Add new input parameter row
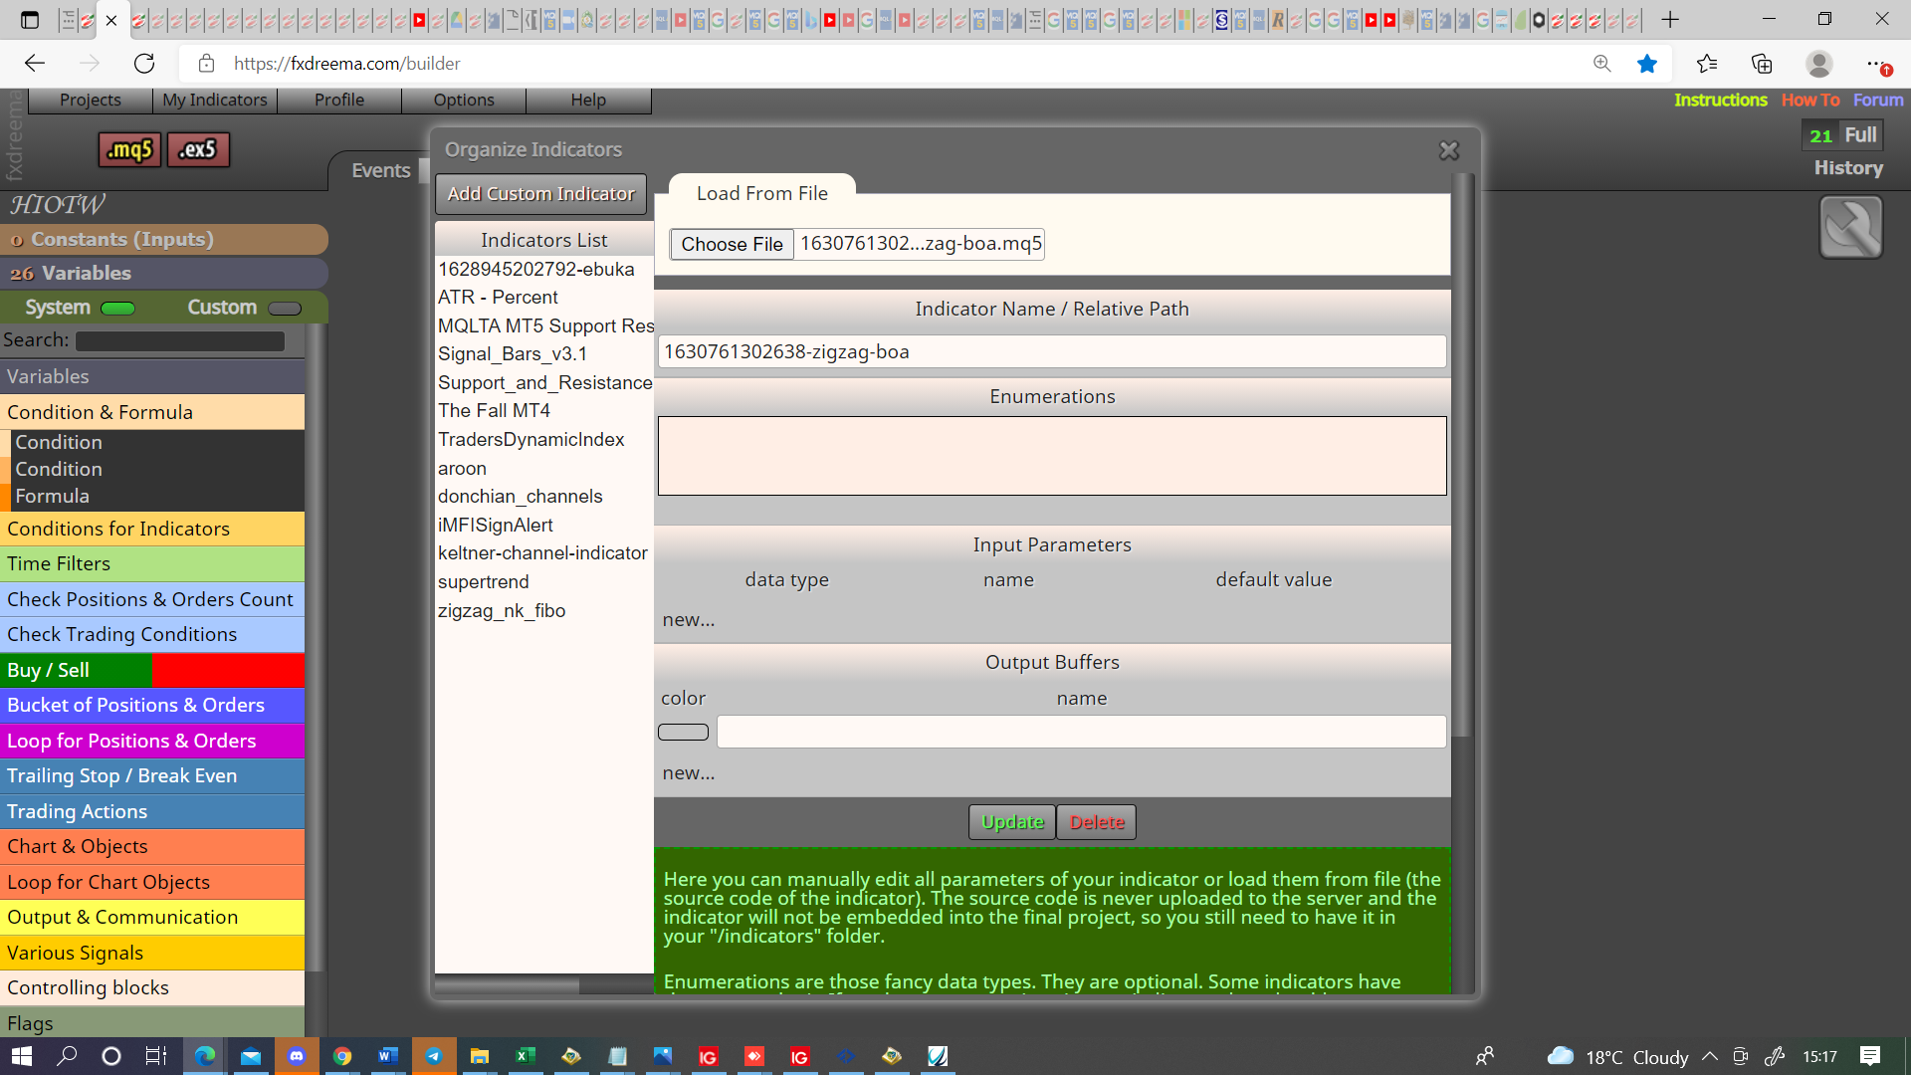This screenshot has height=1075, width=1911. [x=689, y=619]
